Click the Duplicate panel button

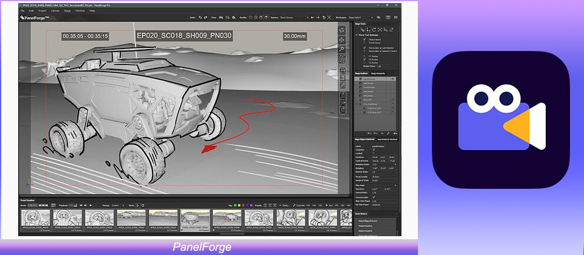[299, 205]
